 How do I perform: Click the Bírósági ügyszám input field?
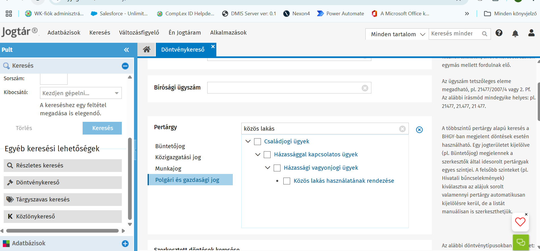[x=284, y=88]
